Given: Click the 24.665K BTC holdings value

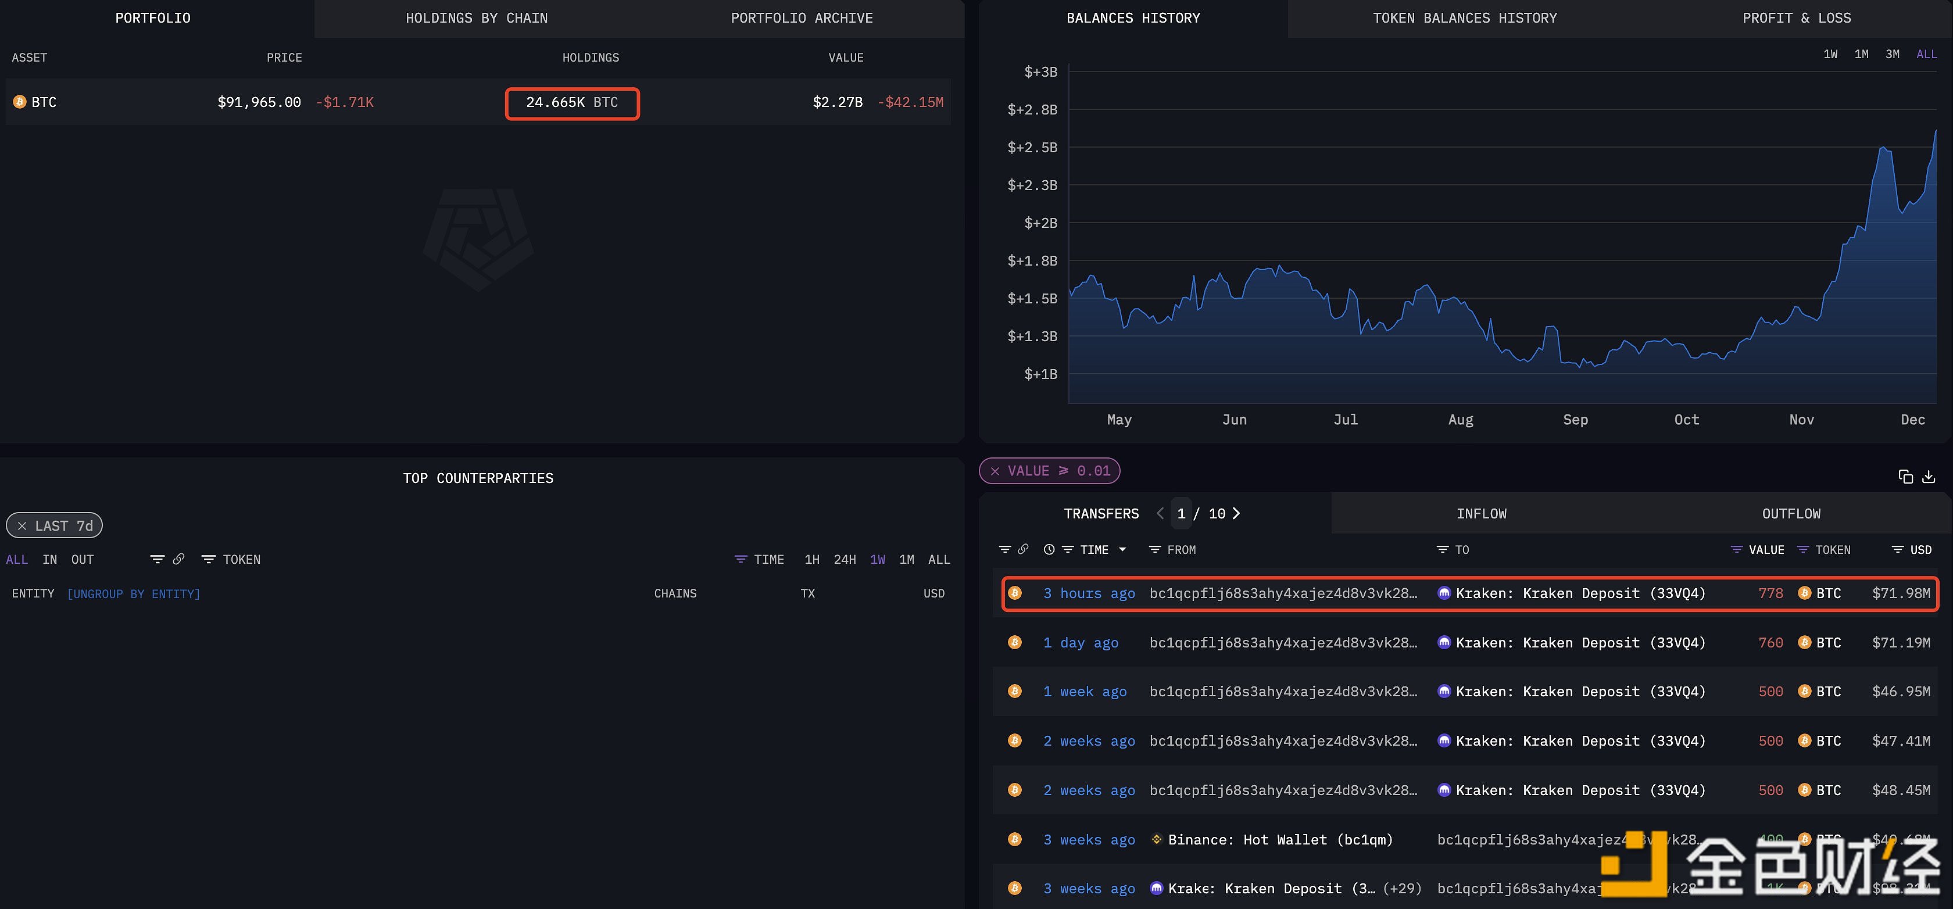Looking at the screenshot, I should [x=571, y=102].
